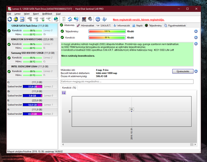
Task: Click the save icon above condition chart
Action: (x=64, y=92)
